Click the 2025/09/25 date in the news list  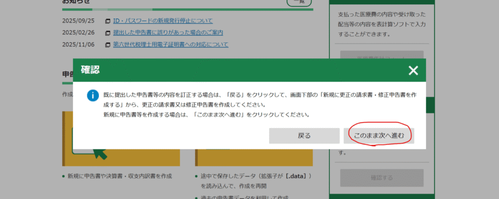78,21
